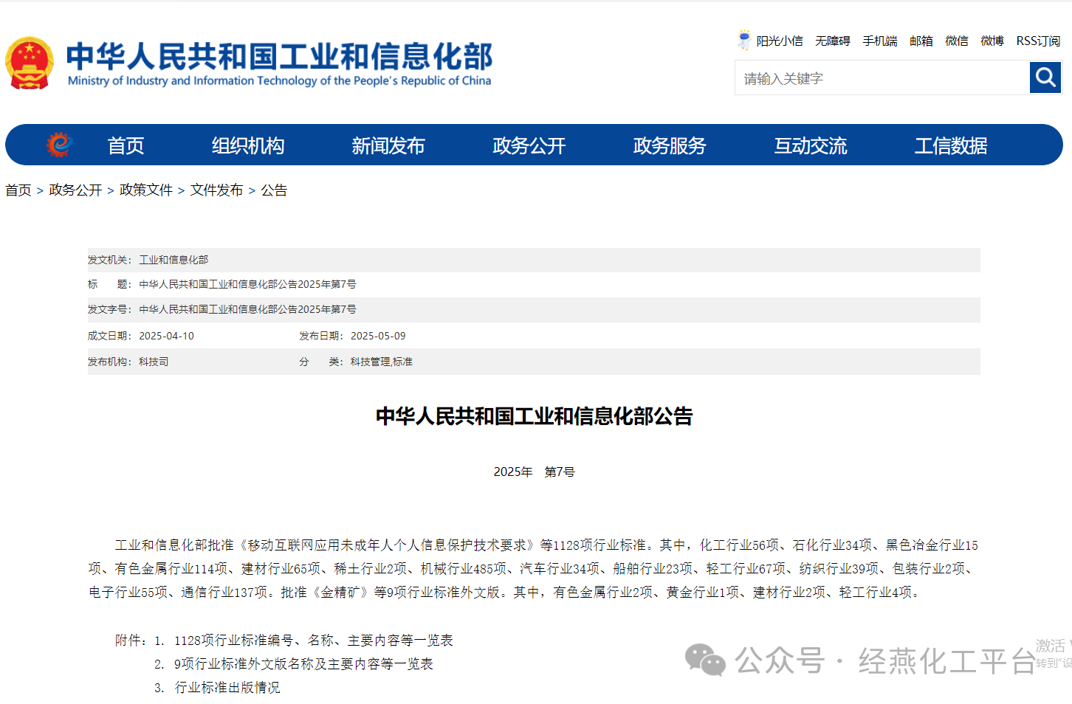Go to 新闻发布 section
This screenshot has width=1072, height=704.
(x=388, y=145)
